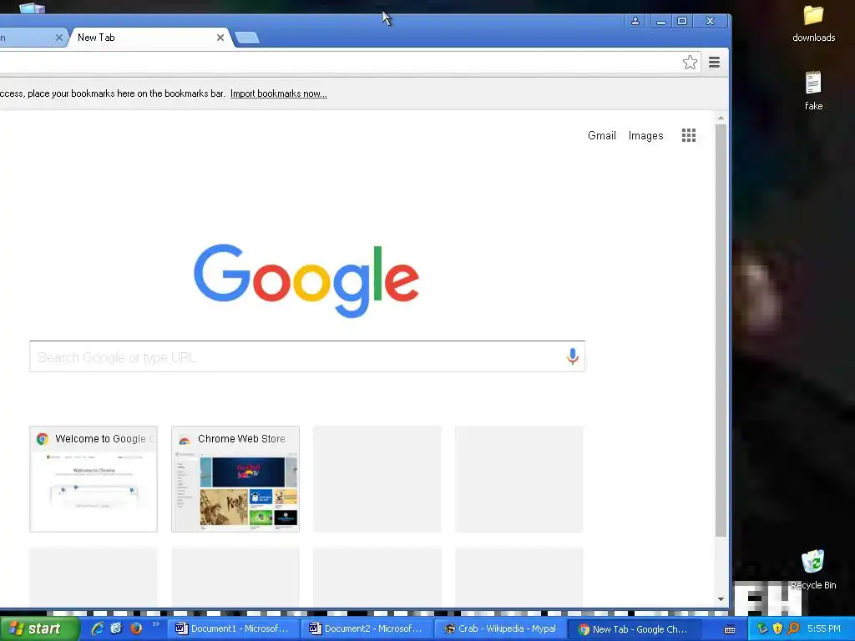Bookmark this page with the star icon
855x641 pixels.
pyautogui.click(x=690, y=63)
